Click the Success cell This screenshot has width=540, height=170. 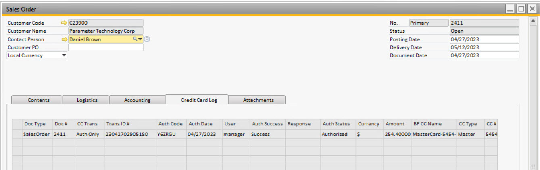pyautogui.click(x=267, y=134)
